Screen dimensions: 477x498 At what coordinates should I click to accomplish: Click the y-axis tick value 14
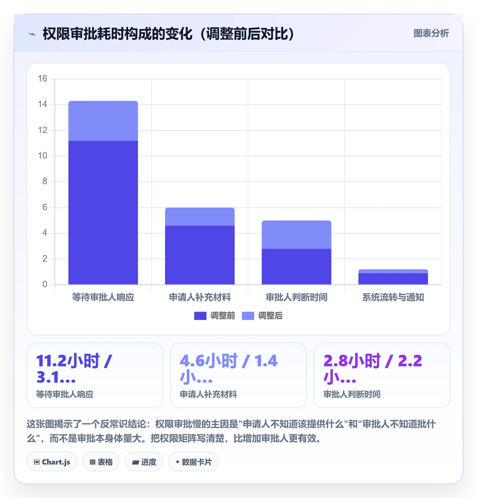(x=43, y=104)
